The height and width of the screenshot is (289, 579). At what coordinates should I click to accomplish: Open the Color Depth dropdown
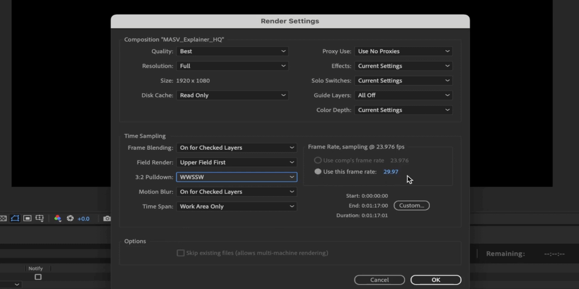point(403,110)
